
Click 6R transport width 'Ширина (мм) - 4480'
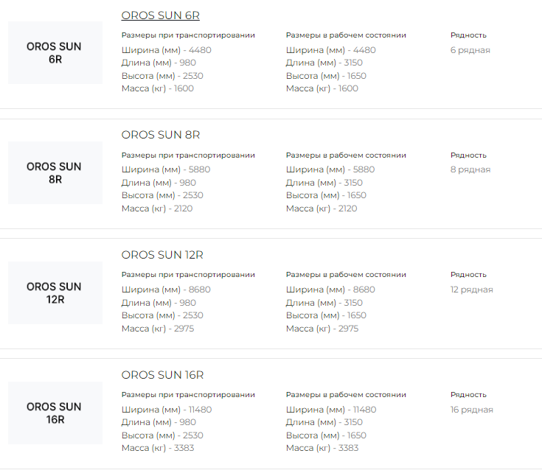[166, 50]
